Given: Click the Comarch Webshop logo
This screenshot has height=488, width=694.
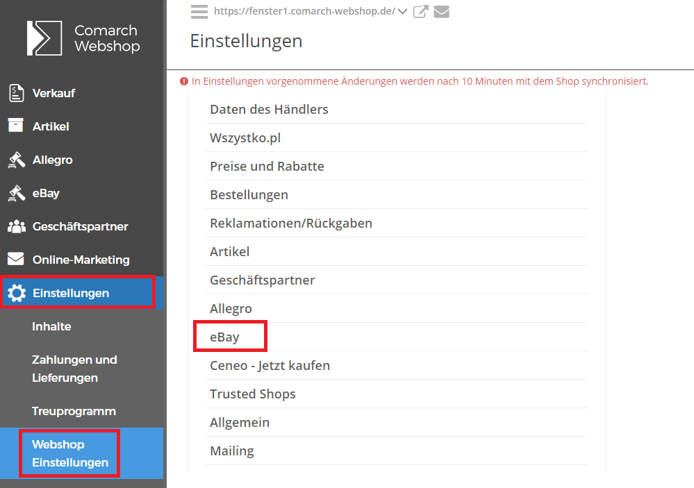Looking at the screenshot, I should [83, 38].
